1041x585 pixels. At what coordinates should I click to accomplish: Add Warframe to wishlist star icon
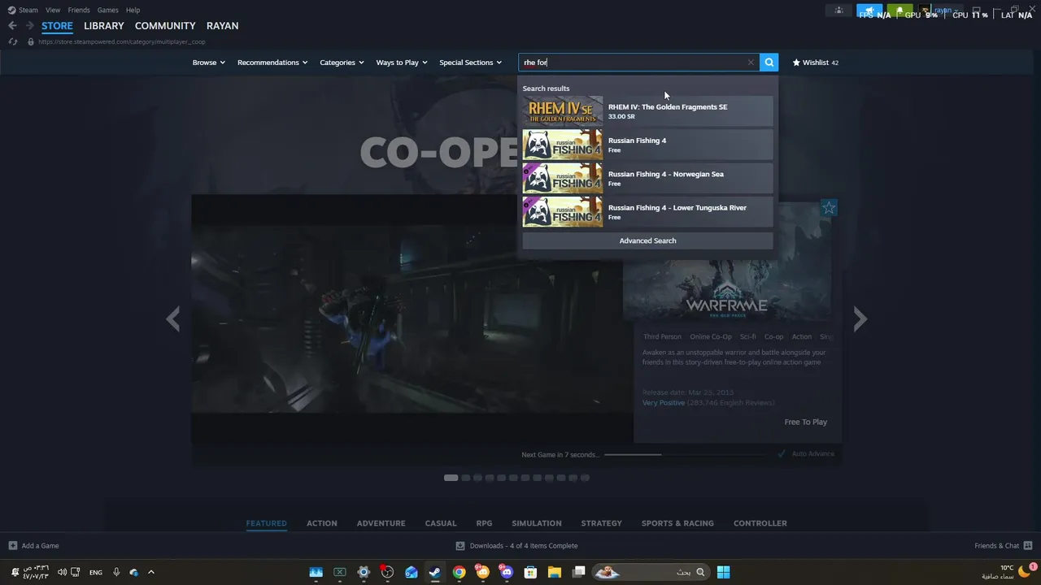829,208
